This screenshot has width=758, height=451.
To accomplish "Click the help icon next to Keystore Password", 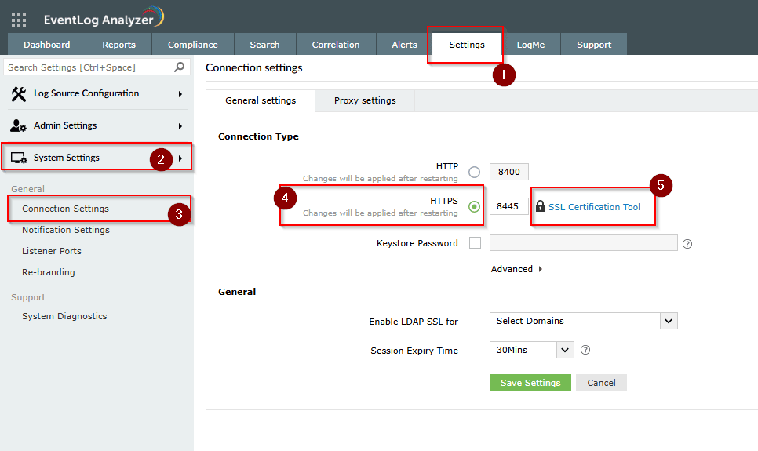I will tap(687, 244).
